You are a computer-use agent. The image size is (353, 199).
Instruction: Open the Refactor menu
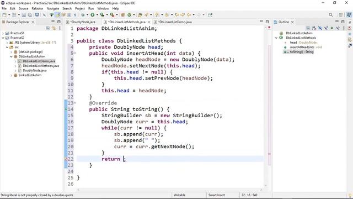point(38,9)
